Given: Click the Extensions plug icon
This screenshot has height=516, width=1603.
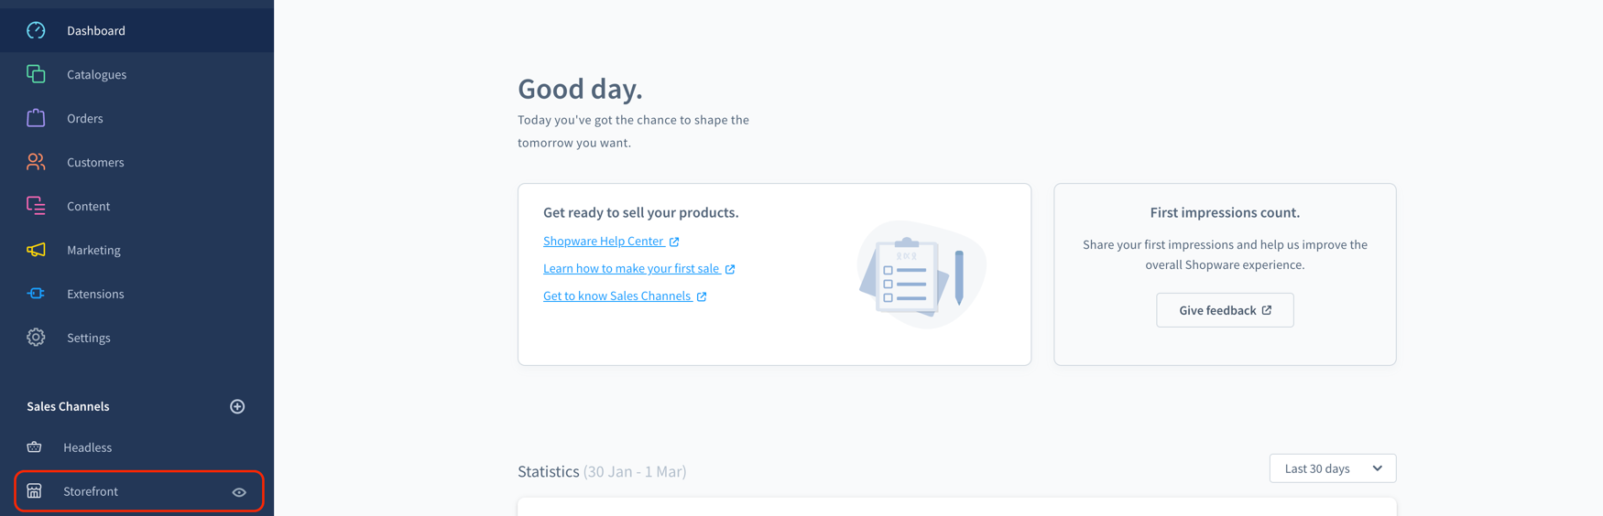Looking at the screenshot, I should pos(36,294).
